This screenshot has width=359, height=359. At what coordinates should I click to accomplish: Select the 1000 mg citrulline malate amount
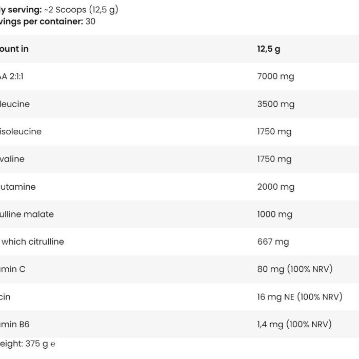tap(275, 214)
